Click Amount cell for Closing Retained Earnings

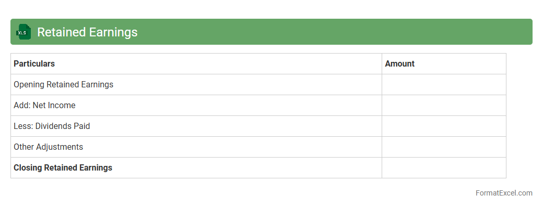click(x=444, y=167)
